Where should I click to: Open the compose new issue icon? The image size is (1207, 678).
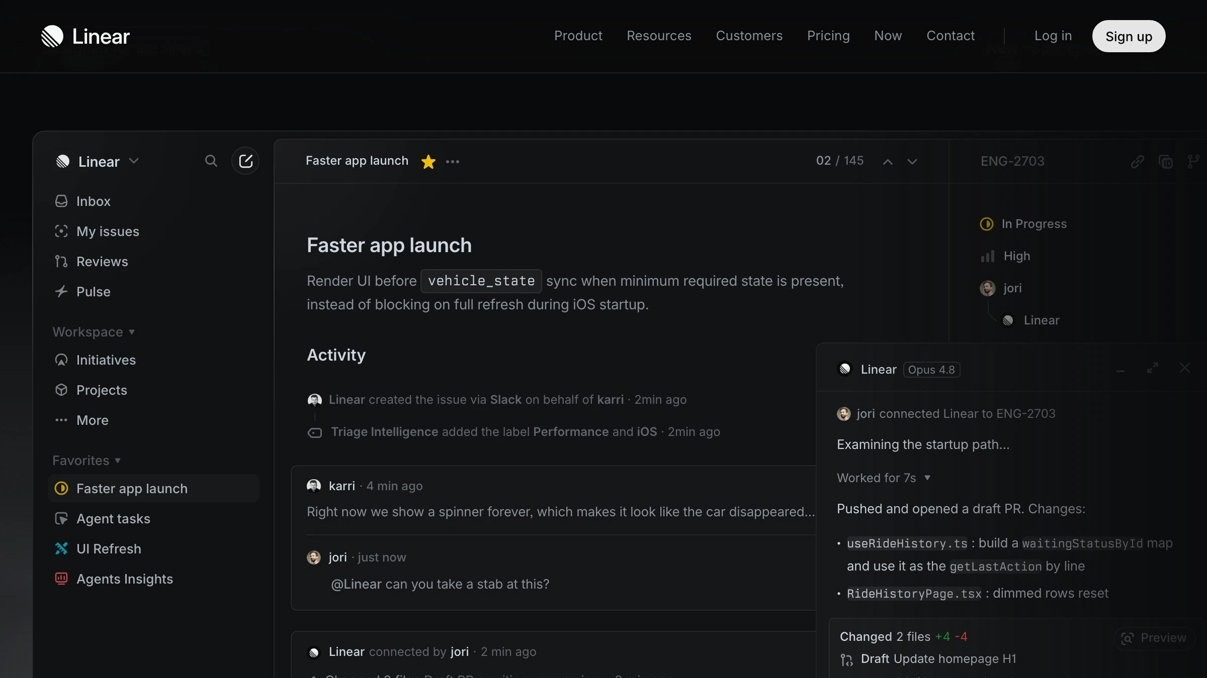pyautogui.click(x=245, y=161)
